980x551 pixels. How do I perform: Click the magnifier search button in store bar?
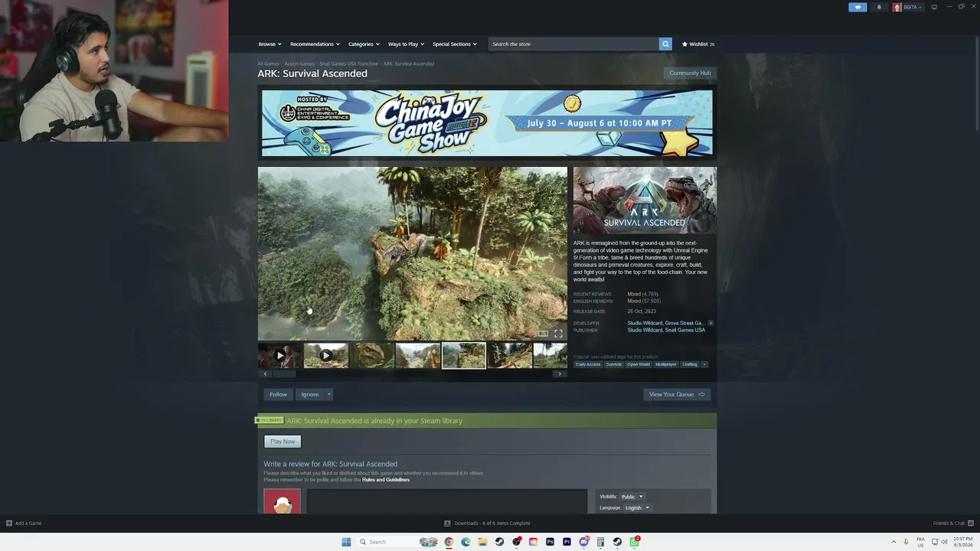pyautogui.click(x=665, y=44)
